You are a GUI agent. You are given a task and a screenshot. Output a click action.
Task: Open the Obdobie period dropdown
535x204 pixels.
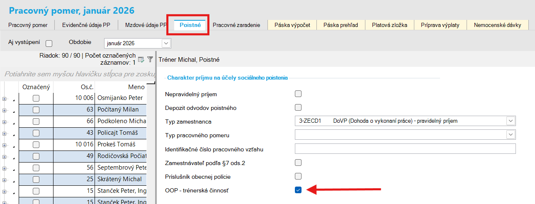pos(166,43)
